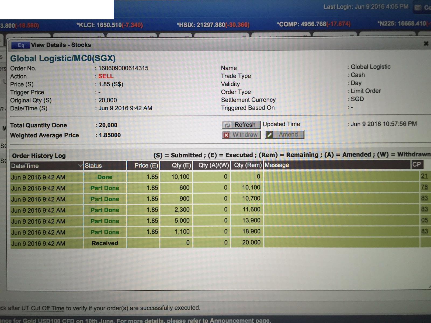
Task: Open counterparty link 83 in 900 qty row
Action: [424, 198]
